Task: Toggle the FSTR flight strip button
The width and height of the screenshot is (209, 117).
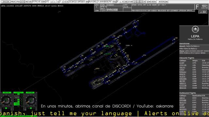Action: 34,2
